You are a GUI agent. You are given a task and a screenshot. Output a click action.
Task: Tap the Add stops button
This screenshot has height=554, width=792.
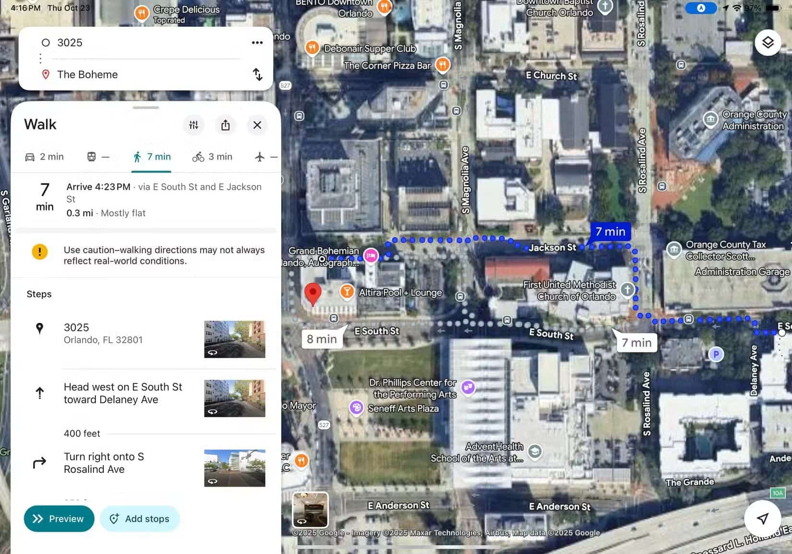(x=140, y=518)
